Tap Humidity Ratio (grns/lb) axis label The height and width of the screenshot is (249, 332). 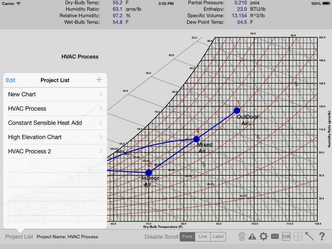point(329,129)
